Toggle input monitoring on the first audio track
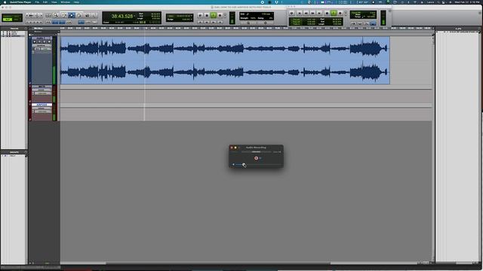Viewport: 483px width, 271px height. (x=39, y=42)
